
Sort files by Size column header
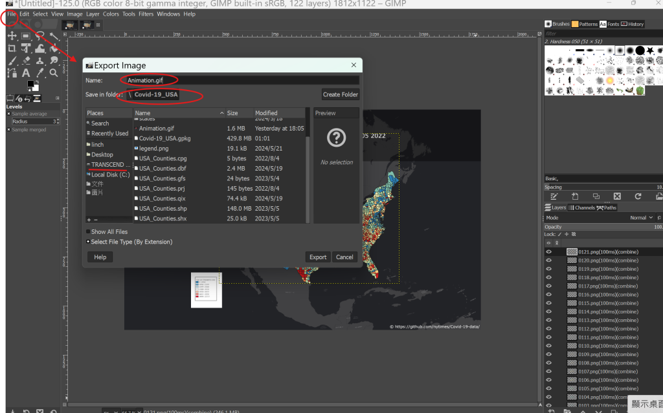(239, 113)
